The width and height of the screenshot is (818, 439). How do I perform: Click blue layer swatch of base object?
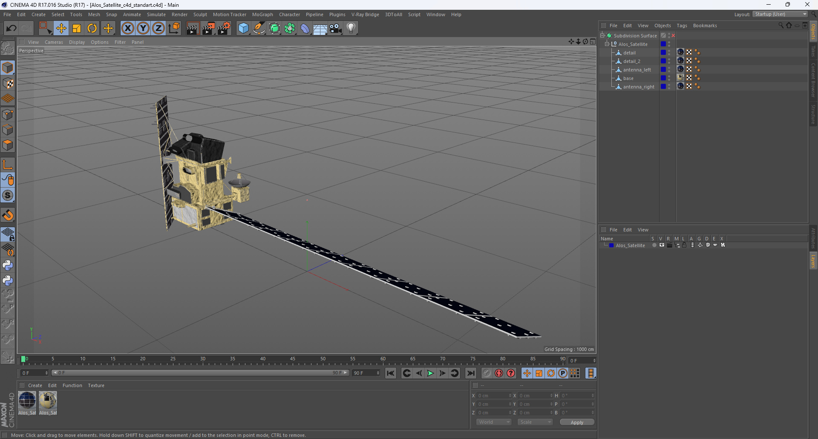click(663, 78)
